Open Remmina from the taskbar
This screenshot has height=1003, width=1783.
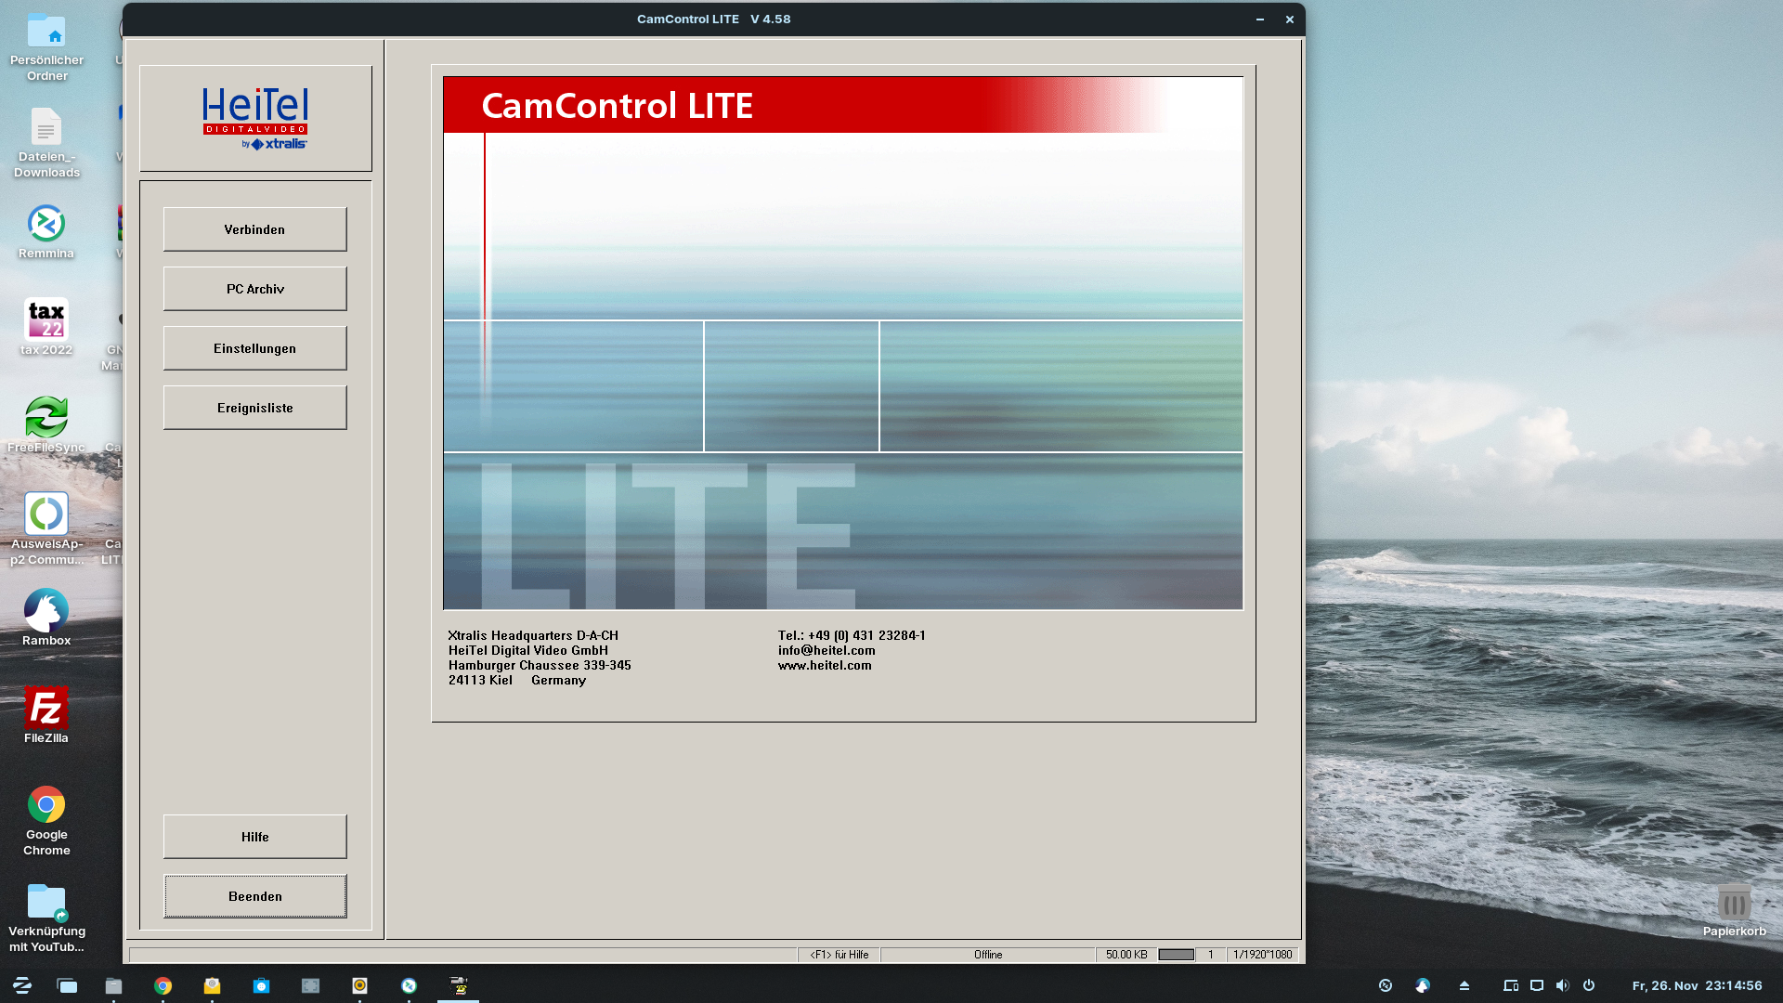pos(409,985)
